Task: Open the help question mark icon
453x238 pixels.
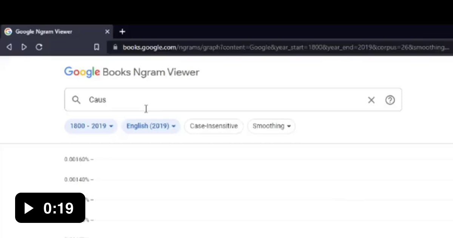Action: point(390,100)
